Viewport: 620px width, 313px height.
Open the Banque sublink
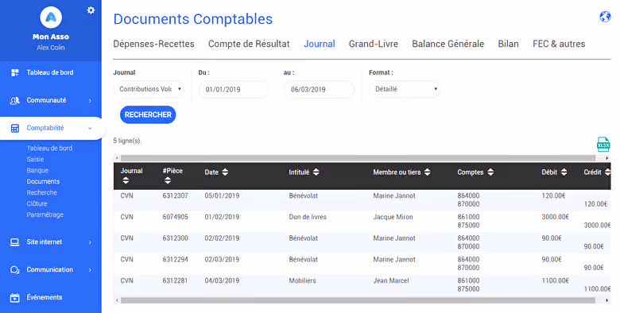[x=37, y=170]
